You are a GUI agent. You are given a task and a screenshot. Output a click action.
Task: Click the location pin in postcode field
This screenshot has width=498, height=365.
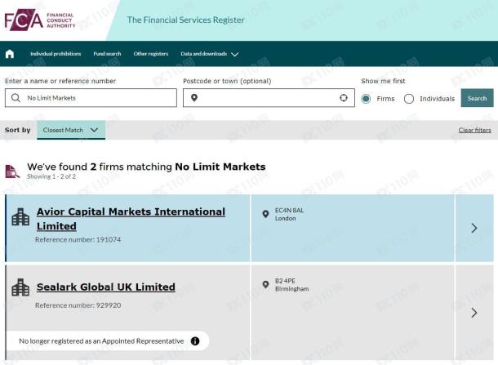(194, 98)
